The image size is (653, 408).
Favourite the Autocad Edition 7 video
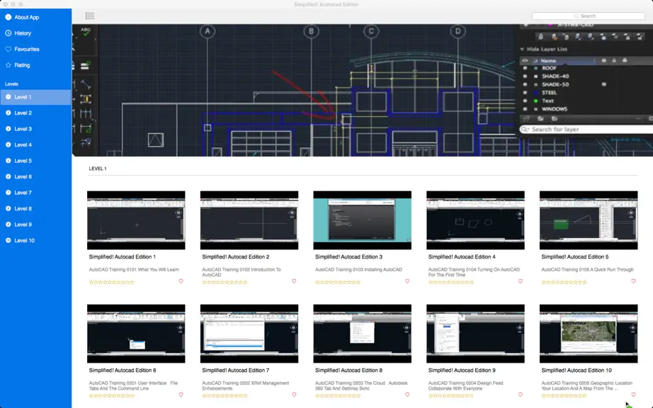point(294,395)
